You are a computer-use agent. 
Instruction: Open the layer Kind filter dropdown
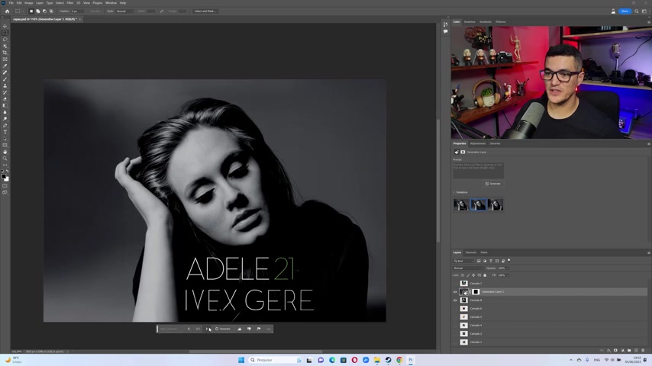tap(463, 261)
